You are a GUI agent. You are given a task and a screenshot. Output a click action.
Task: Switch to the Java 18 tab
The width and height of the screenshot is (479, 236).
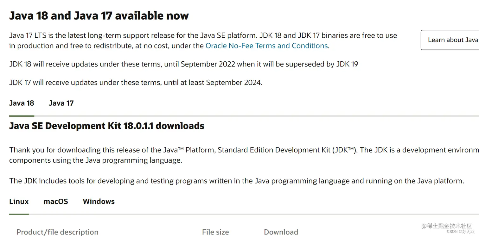coord(22,103)
